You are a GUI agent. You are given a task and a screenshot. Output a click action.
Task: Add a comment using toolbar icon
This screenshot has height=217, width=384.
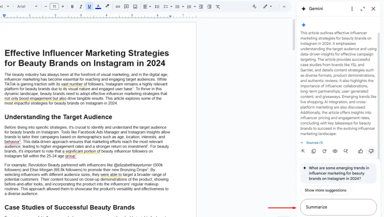tap(126, 6)
